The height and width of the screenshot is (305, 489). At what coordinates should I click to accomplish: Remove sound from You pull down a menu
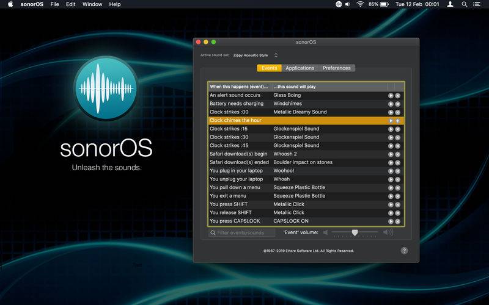[x=398, y=188]
